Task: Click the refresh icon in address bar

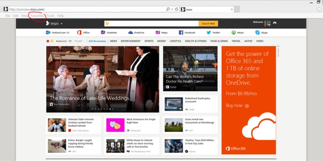Action: (177, 9)
